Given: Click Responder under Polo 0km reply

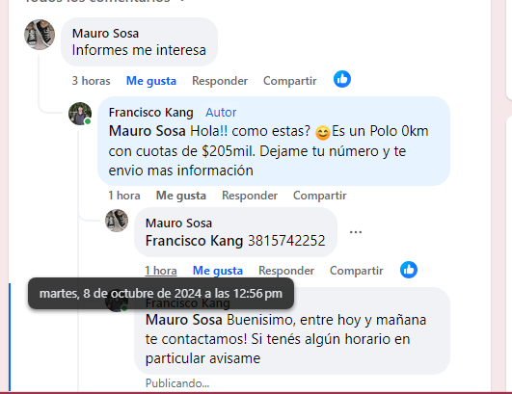Looking at the screenshot, I should click(x=250, y=196).
